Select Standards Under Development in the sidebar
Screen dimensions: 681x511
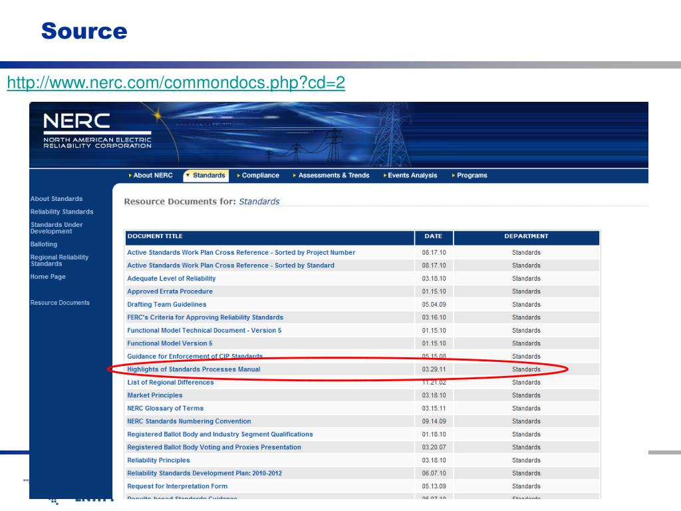tap(57, 228)
